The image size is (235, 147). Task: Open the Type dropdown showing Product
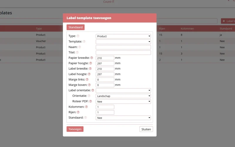(123, 36)
